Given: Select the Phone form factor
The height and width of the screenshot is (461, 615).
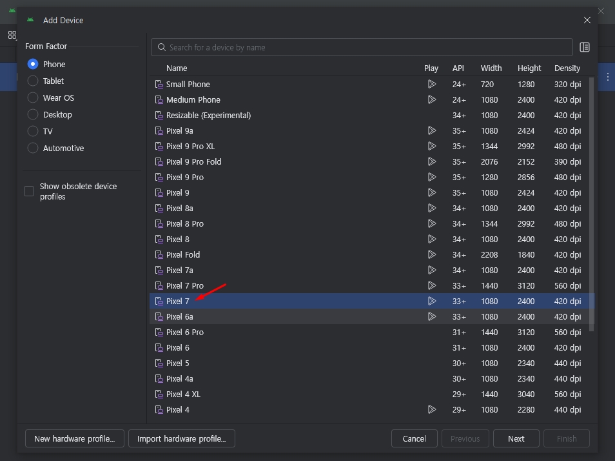Looking at the screenshot, I should pos(33,64).
